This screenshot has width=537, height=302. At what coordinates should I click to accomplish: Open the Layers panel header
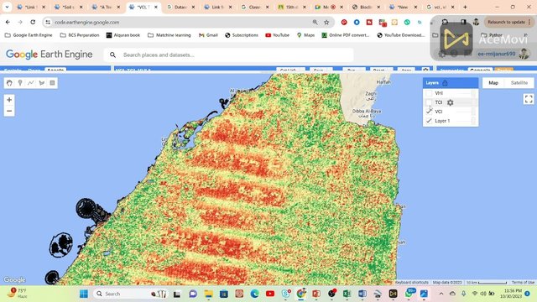pyautogui.click(x=451, y=83)
